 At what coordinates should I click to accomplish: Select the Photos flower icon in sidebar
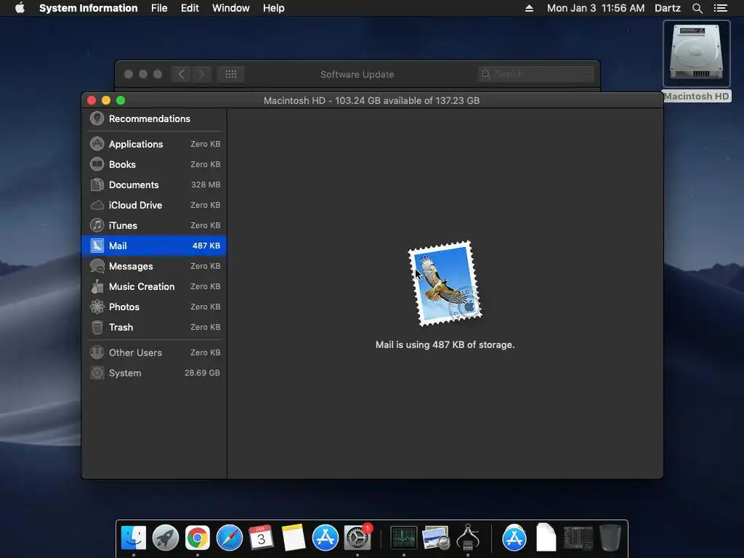point(97,307)
